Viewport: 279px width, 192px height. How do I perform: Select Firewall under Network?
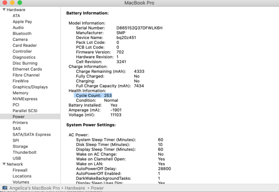tap(20, 170)
